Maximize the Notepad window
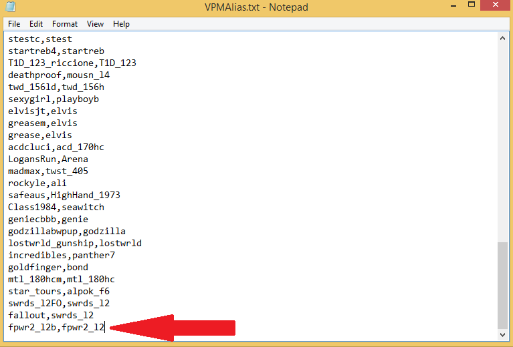The width and height of the screenshot is (513, 347). click(472, 5)
